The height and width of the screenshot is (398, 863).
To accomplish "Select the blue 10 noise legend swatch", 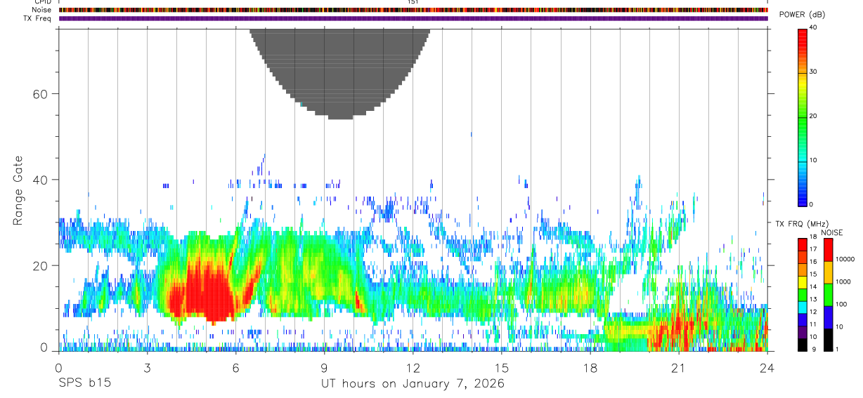I will point(828,317).
